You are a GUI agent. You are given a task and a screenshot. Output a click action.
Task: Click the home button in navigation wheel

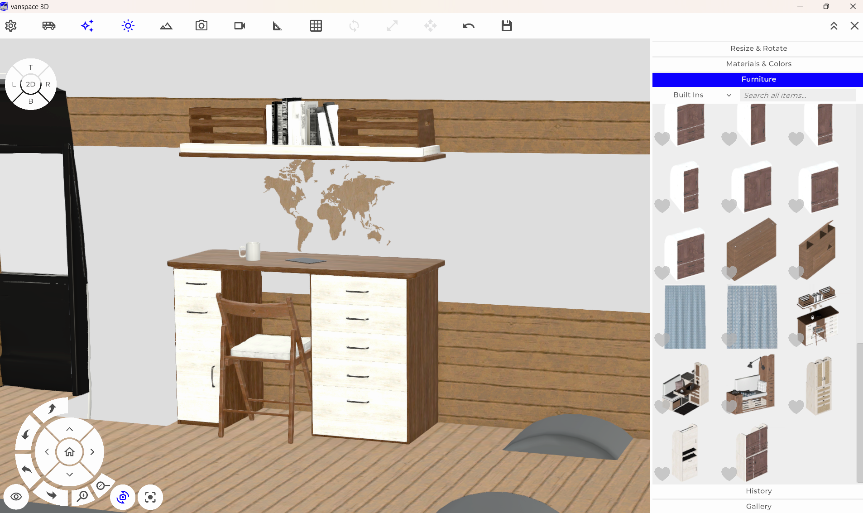click(69, 452)
